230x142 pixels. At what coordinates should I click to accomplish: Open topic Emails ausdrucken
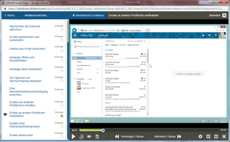[21, 135]
